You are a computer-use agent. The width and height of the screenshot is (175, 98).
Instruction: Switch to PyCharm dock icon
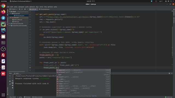(x=3, y=24)
